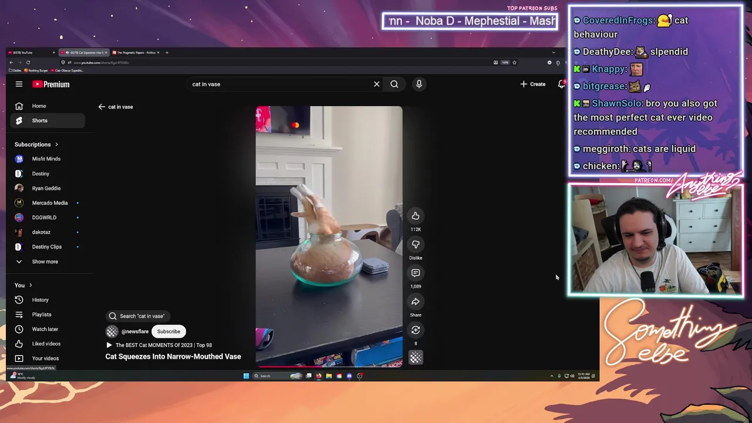Image resolution: width=752 pixels, height=423 pixels.
Task: Switch to the first YouTube browser tab
Action: (x=32, y=52)
